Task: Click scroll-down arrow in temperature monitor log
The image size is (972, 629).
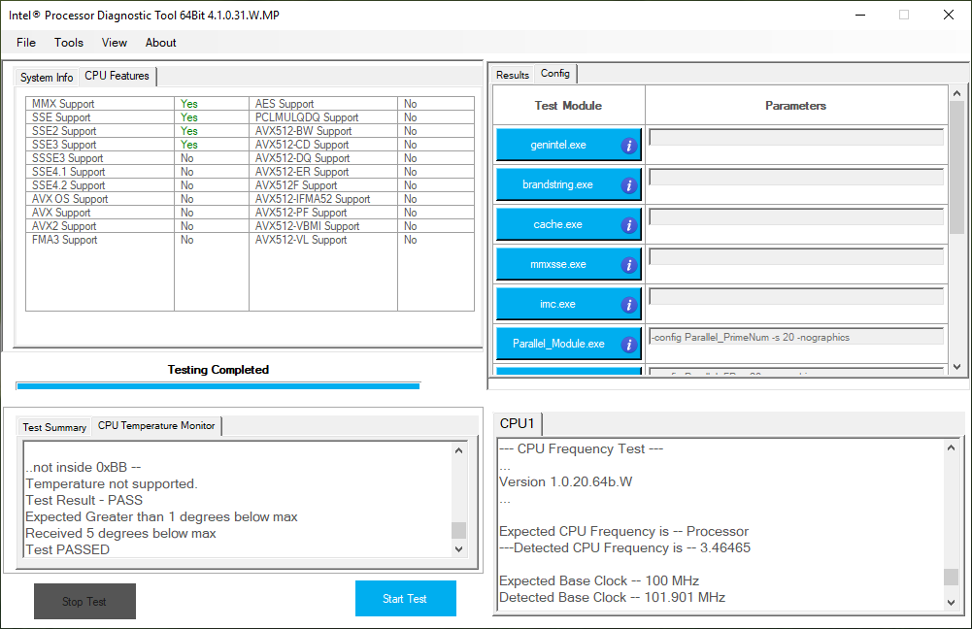Action: pos(458,548)
